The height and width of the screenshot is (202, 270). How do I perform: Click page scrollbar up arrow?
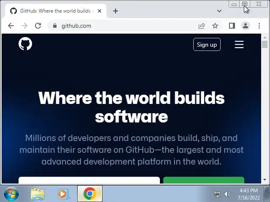(265, 37)
